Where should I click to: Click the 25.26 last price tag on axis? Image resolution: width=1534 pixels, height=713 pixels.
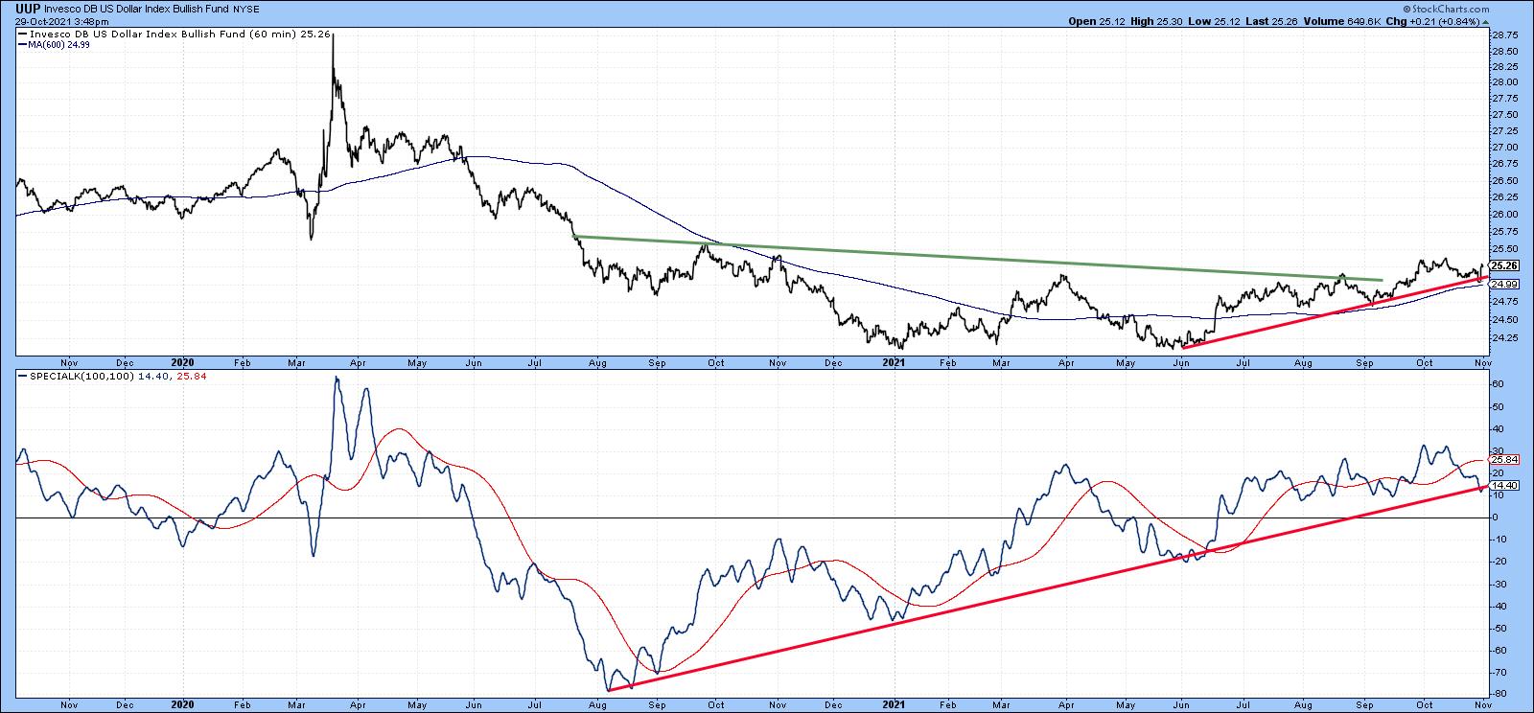[1505, 265]
